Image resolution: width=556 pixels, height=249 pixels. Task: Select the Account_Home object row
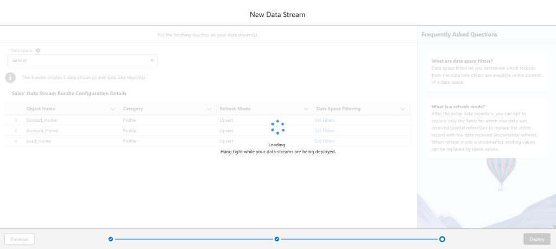coord(42,130)
